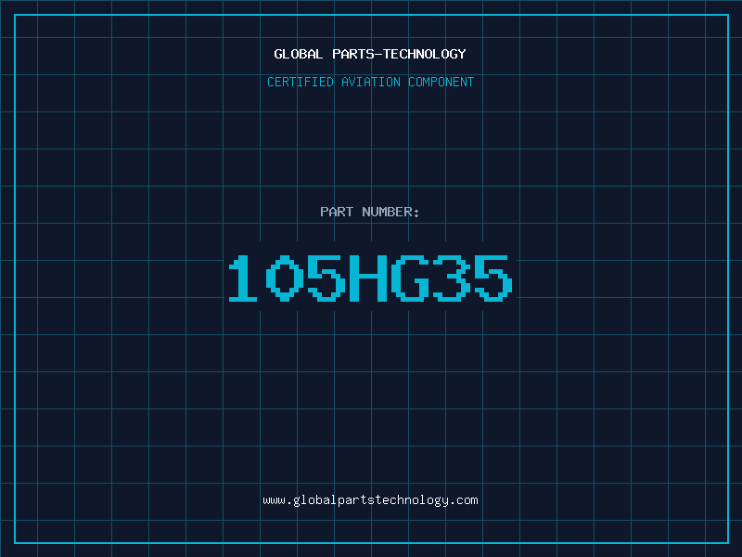Click the GLOBAL PARTS-TECHNOLOGY heading
742x557 pixels.
[370, 54]
